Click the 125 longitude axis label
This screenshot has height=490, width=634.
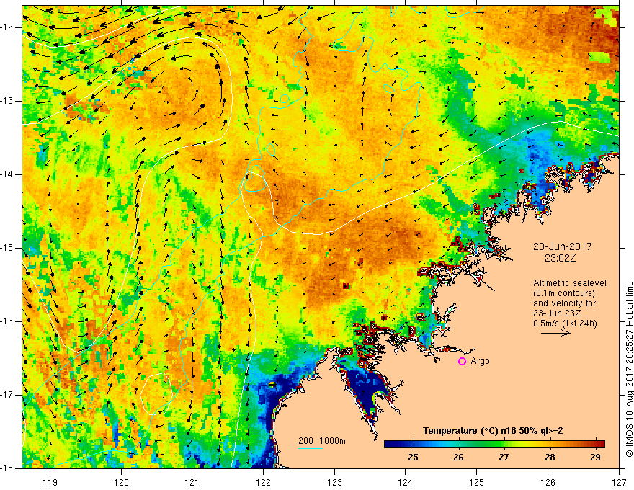[x=477, y=482]
